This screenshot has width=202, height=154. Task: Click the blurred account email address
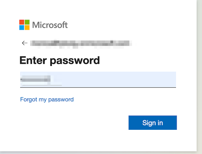(x=80, y=43)
